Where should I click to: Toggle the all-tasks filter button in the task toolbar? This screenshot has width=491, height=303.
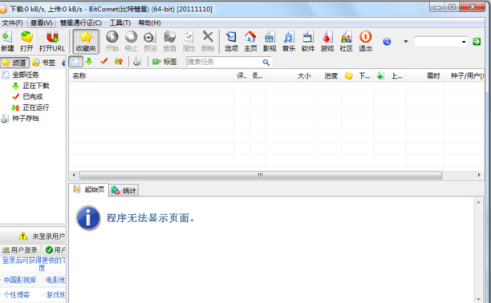coord(75,62)
